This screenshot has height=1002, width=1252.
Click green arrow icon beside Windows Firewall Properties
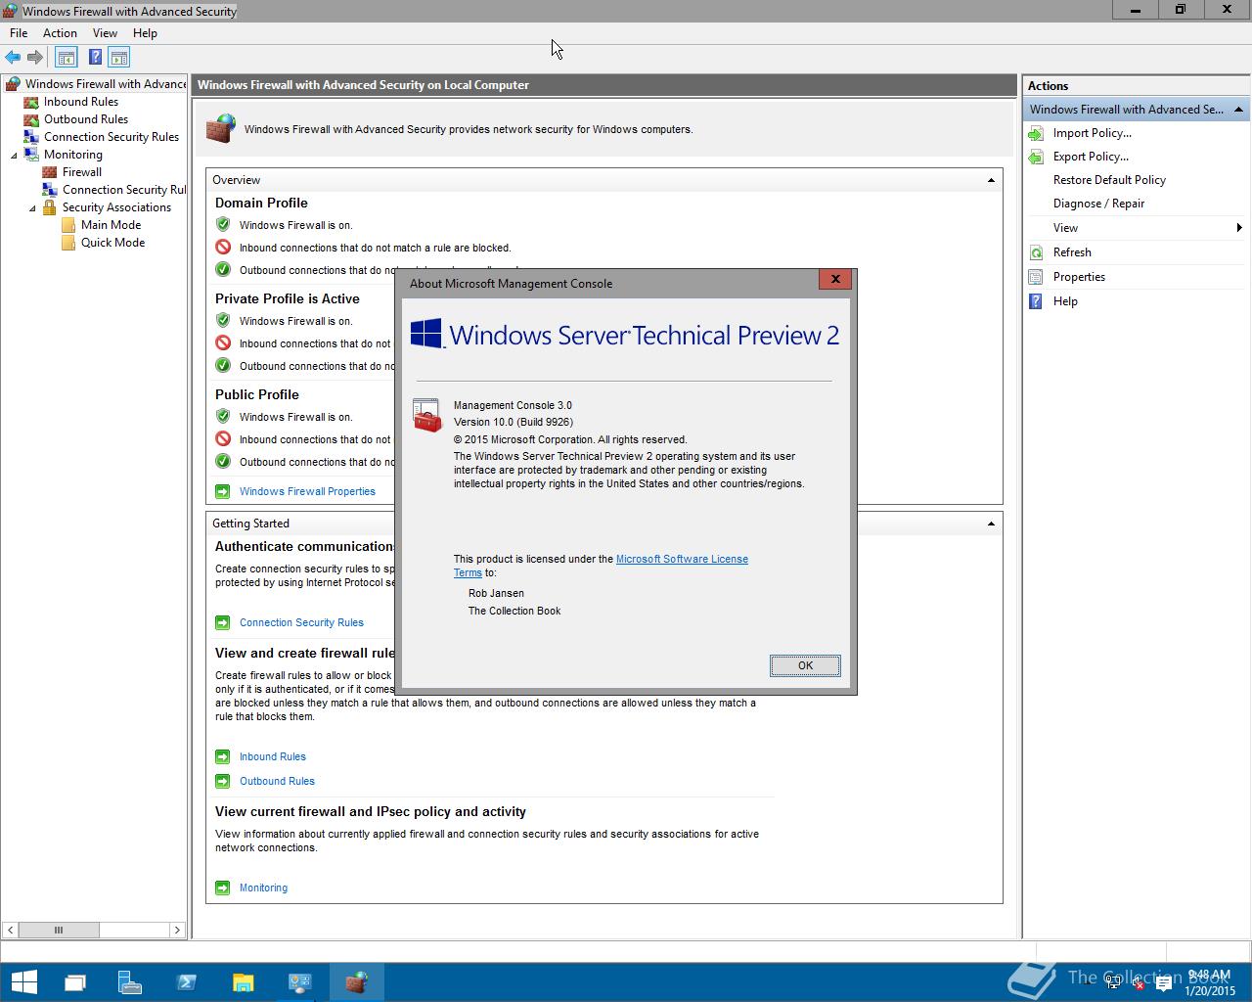click(x=222, y=491)
